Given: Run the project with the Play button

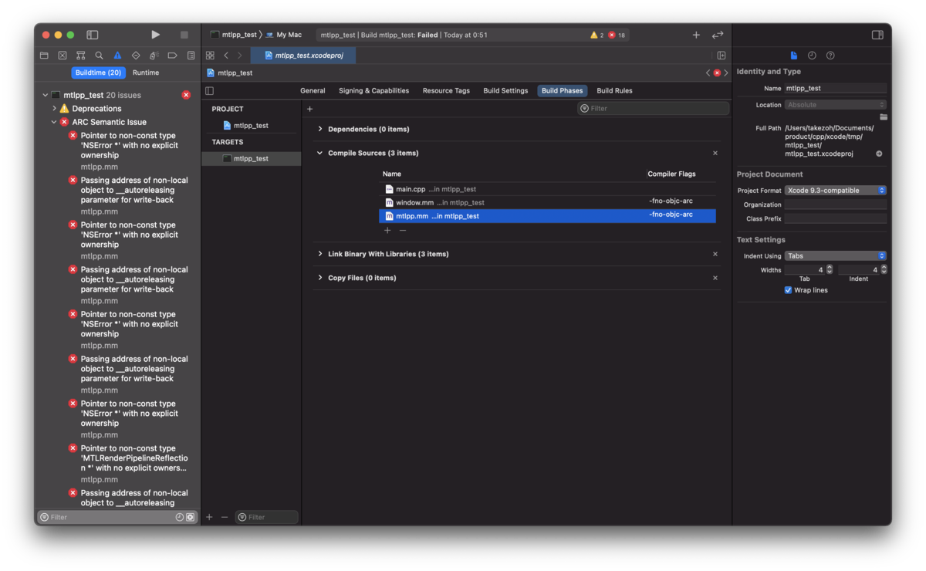Looking at the screenshot, I should point(155,35).
